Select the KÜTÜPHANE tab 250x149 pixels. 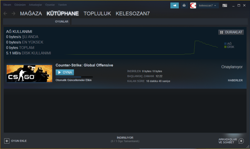pyautogui.click(x=63, y=14)
